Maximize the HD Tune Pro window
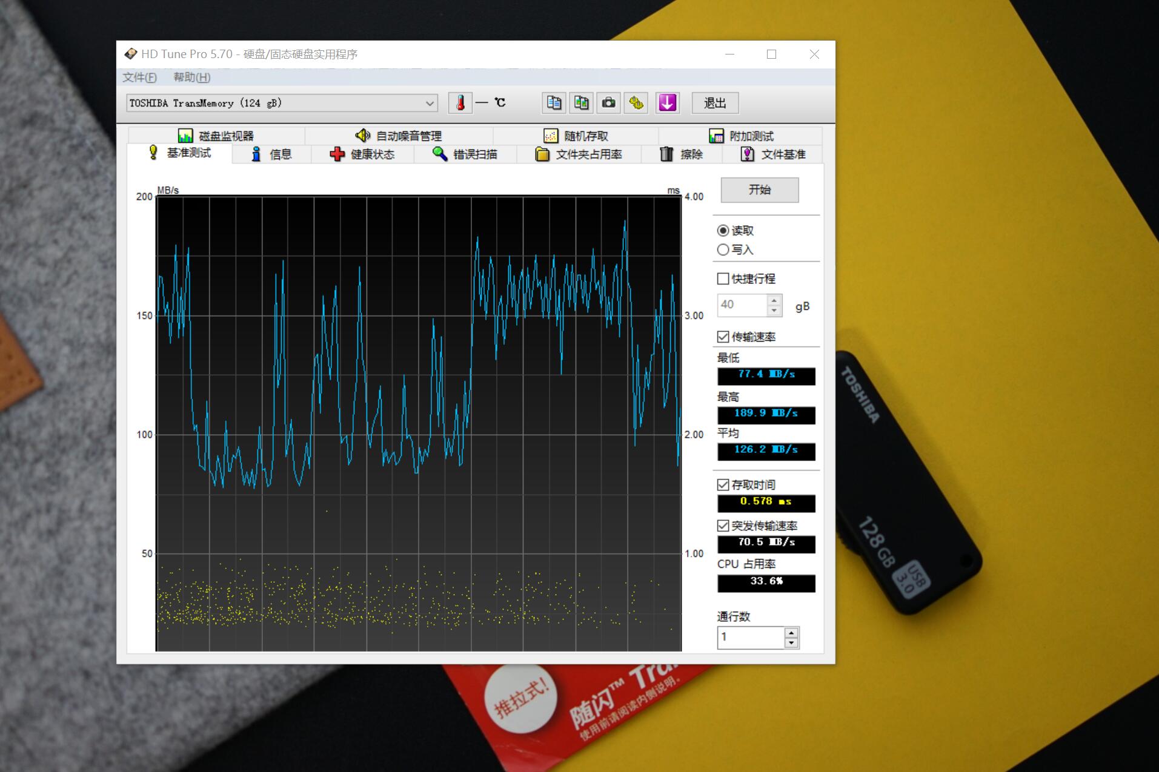This screenshot has height=772, width=1159. pos(771,54)
